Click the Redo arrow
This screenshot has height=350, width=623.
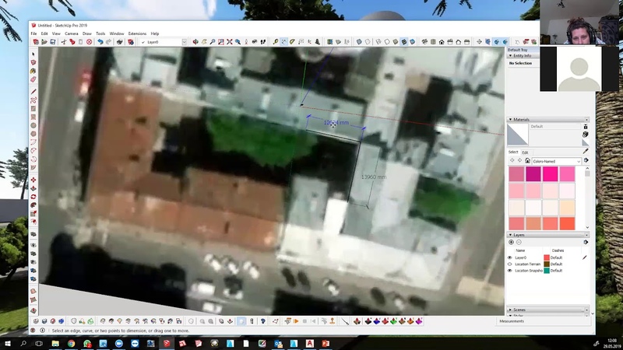tap(108, 42)
